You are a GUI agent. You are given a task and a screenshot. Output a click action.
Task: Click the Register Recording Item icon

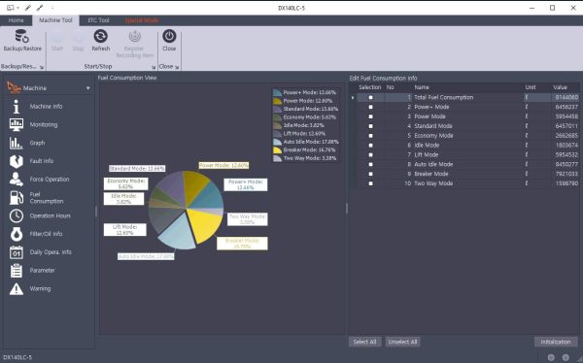pos(135,37)
